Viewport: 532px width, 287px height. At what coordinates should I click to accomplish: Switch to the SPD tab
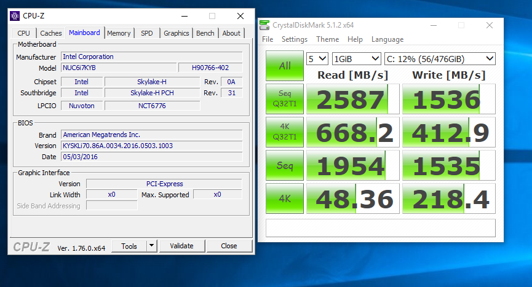tap(147, 33)
